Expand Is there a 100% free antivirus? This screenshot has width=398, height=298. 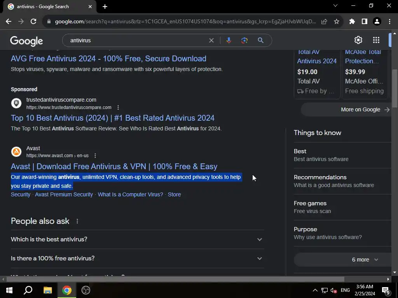[137, 258]
